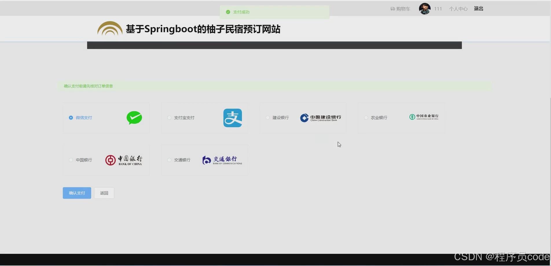The height and width of the screenshot is (266, 551).
Task: Open 个人中心 personal center
Action: tap(458, 9)
